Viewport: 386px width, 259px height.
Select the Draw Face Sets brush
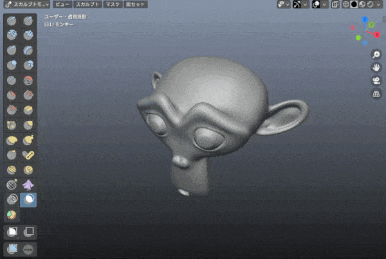(12, 215)
